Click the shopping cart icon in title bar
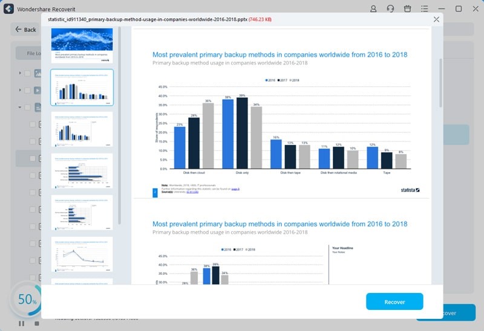Screen dimensions: 484x331 [x=407, y=9]
